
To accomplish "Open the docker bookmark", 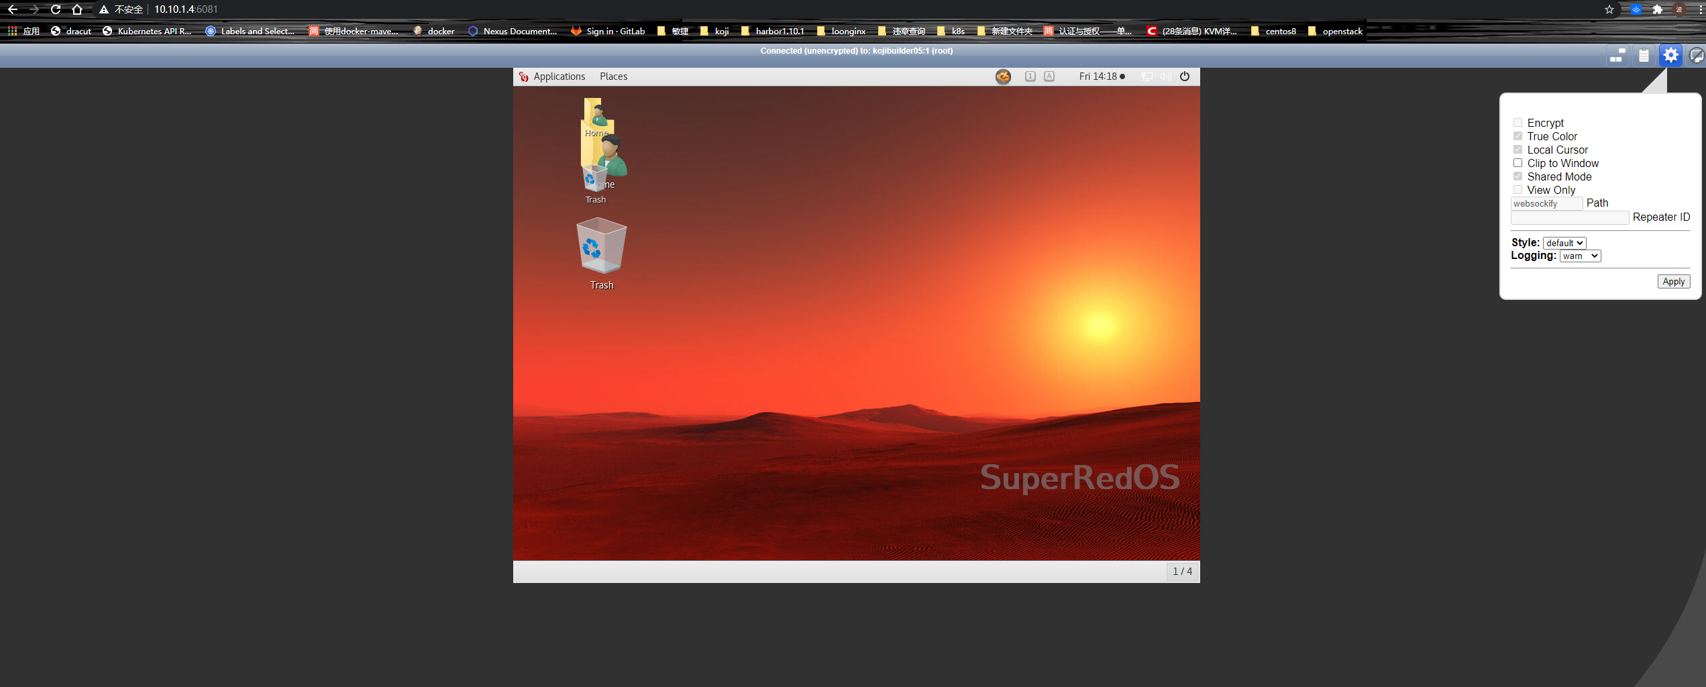I will tap(434, 31).
